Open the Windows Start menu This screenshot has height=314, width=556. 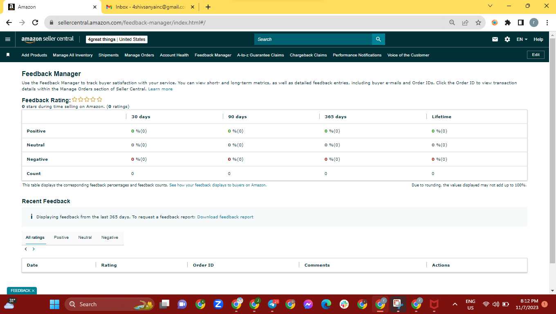click(x=54, y=304)
